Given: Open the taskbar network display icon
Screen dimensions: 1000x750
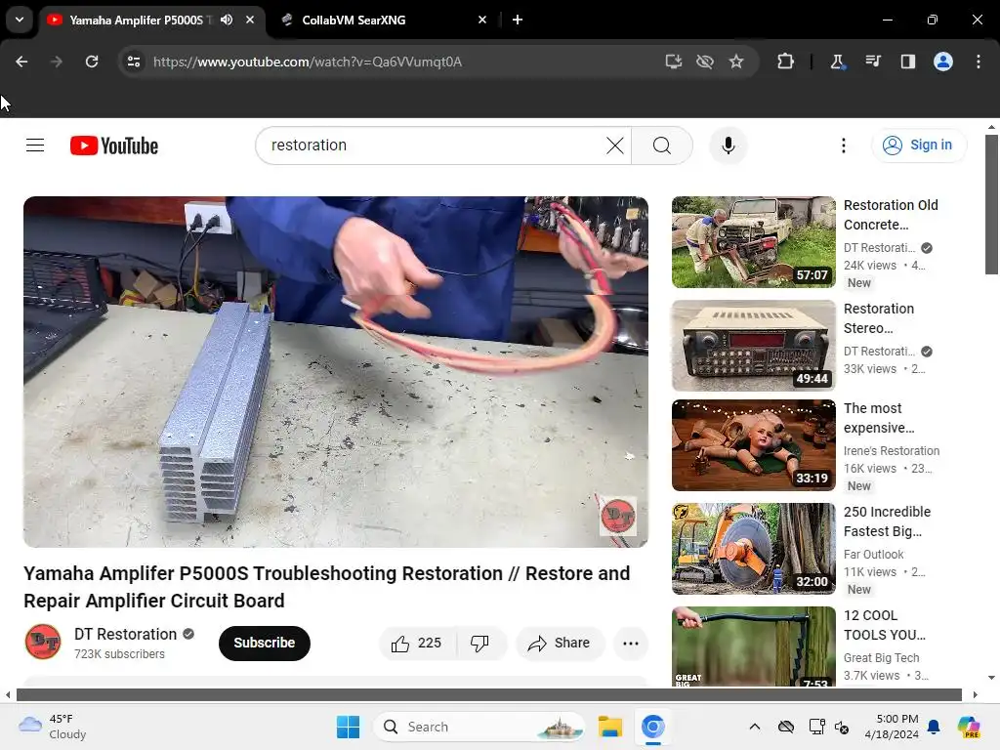Looking at the screenshot, I should [x=817, y=727].
